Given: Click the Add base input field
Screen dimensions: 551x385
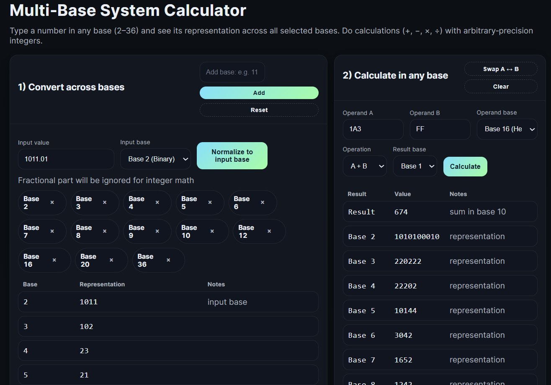Looking at the screenshot, I should (x=232, y=72).
